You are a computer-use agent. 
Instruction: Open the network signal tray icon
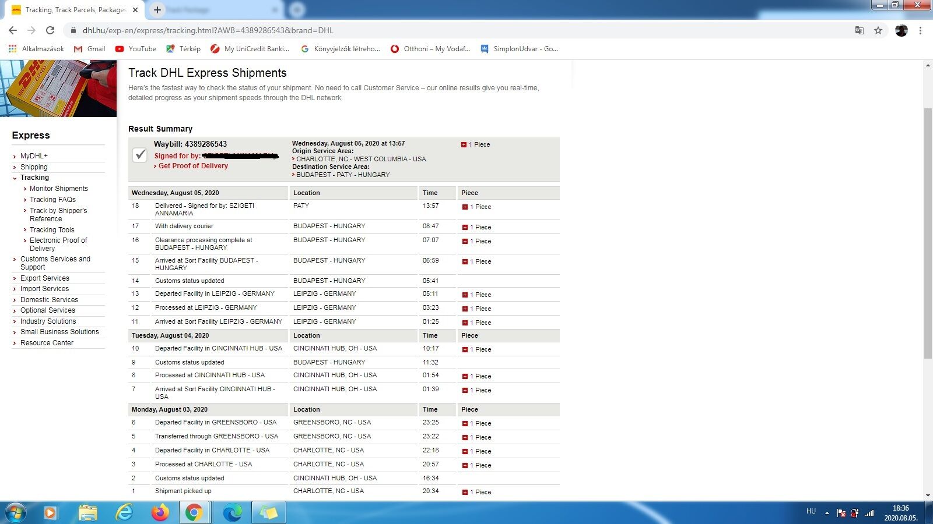[x=869, y=513]
